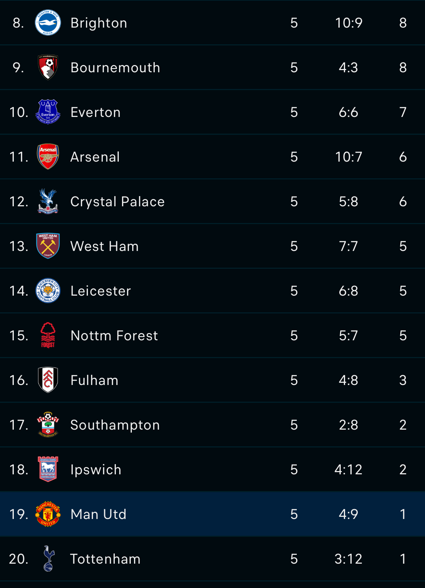This screenshot has width=425, height=588.
Task: Tap the Leicester fox crest
Action: 48,291
